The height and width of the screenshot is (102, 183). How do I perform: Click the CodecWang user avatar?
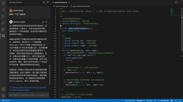point(11,10)
